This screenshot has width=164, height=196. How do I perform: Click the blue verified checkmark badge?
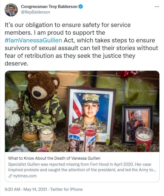point(81,7)
